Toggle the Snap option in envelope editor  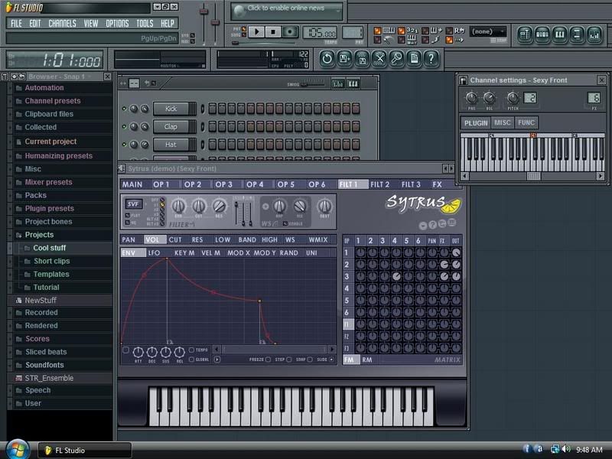pyautogui.click(x=310, y=360)
